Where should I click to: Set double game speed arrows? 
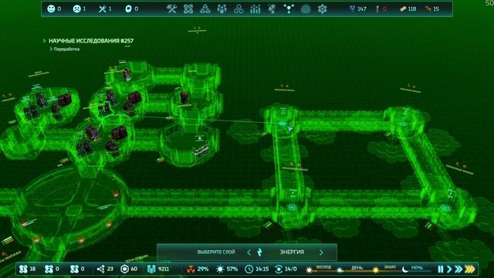click(458, 269)
